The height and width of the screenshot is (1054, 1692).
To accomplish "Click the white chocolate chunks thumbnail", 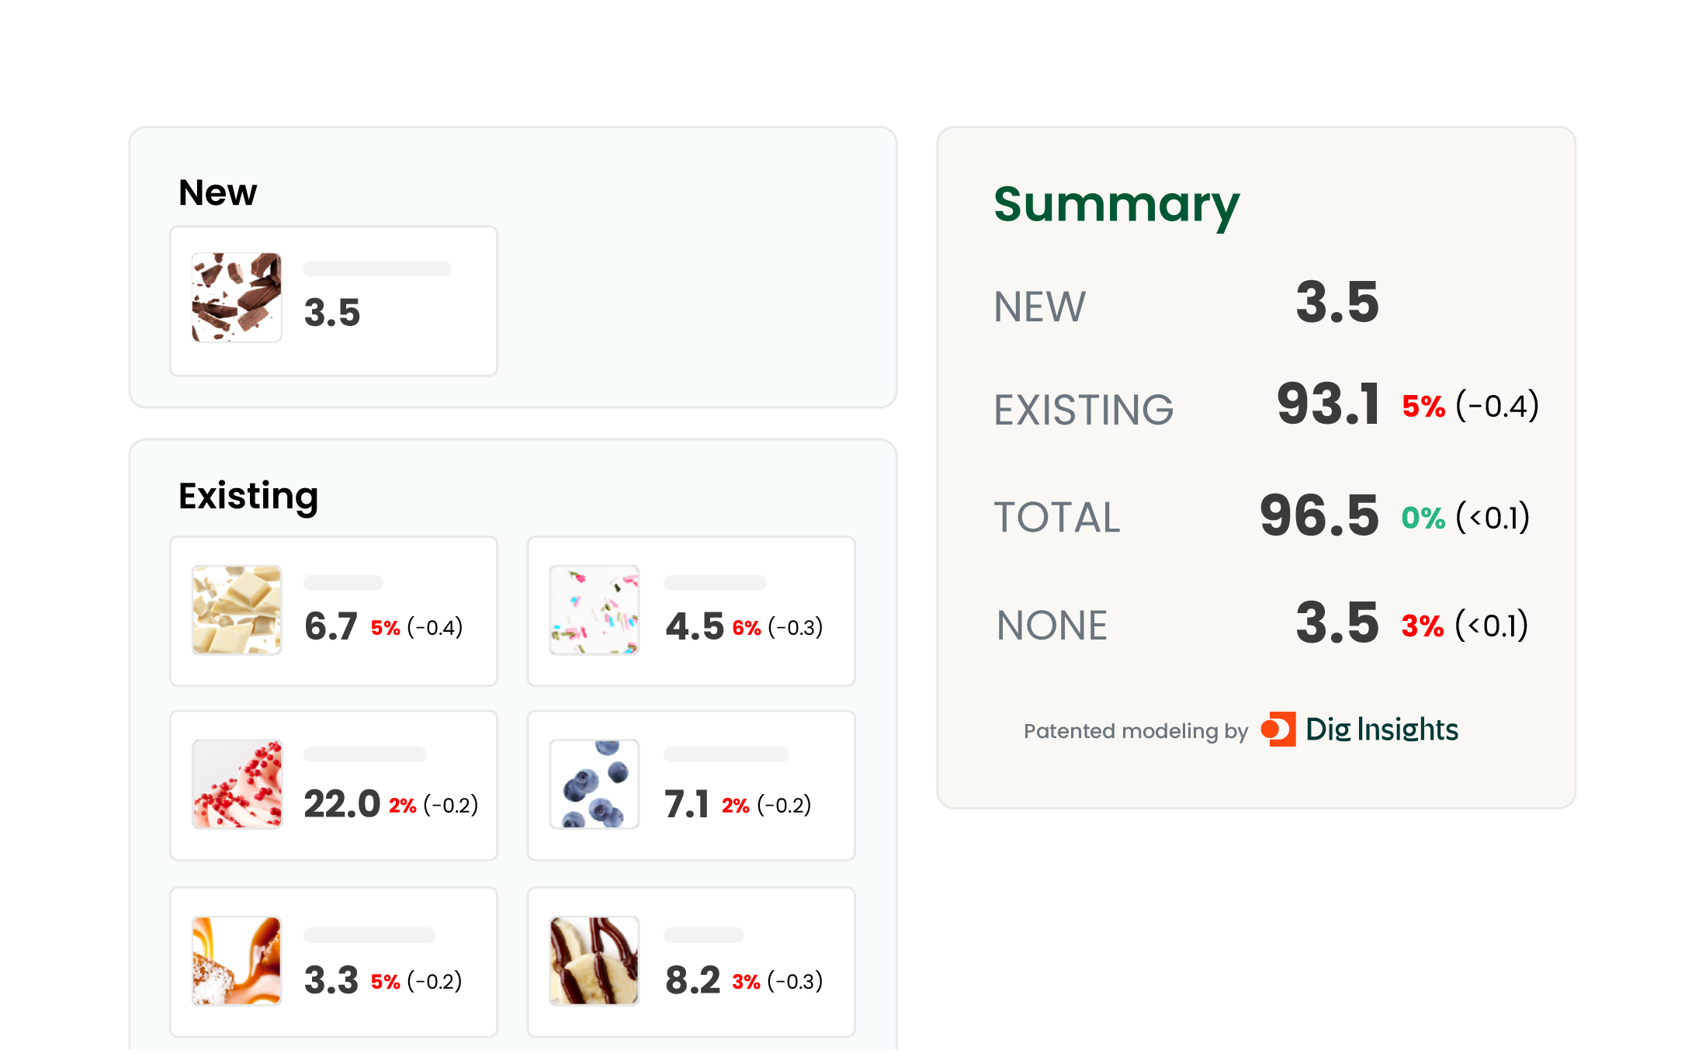I will click(237, 610).
